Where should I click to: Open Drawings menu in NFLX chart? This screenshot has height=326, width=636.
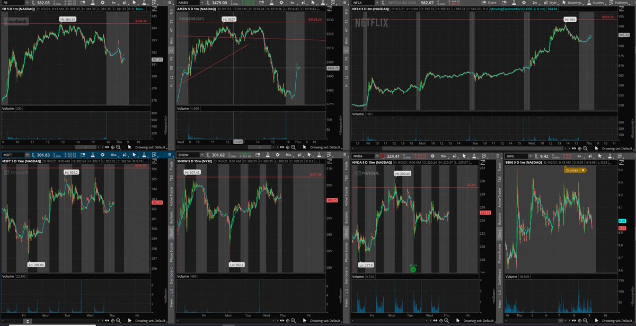coord(571,3)
